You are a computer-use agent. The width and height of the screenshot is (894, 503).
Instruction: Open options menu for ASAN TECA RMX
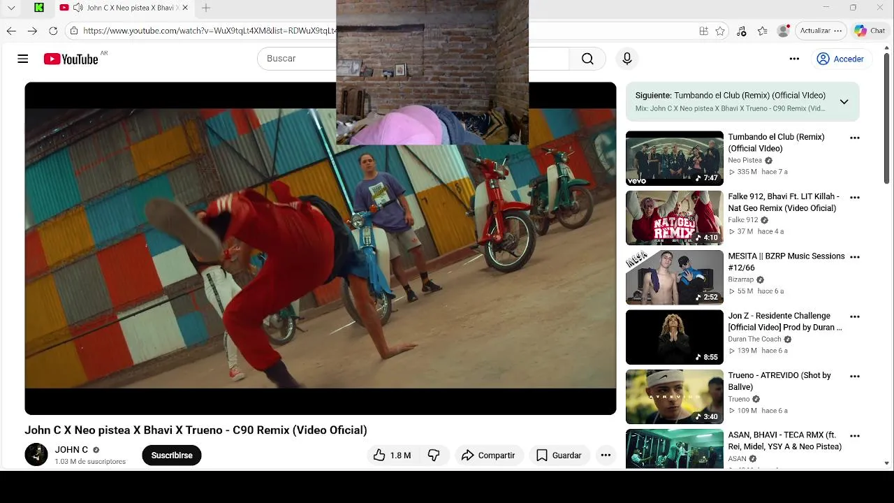[854, 436]
